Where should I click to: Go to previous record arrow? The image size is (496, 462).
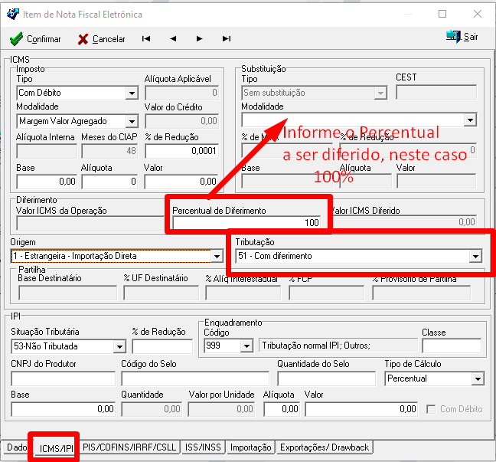pyautogui.click(x=172, y=39)
